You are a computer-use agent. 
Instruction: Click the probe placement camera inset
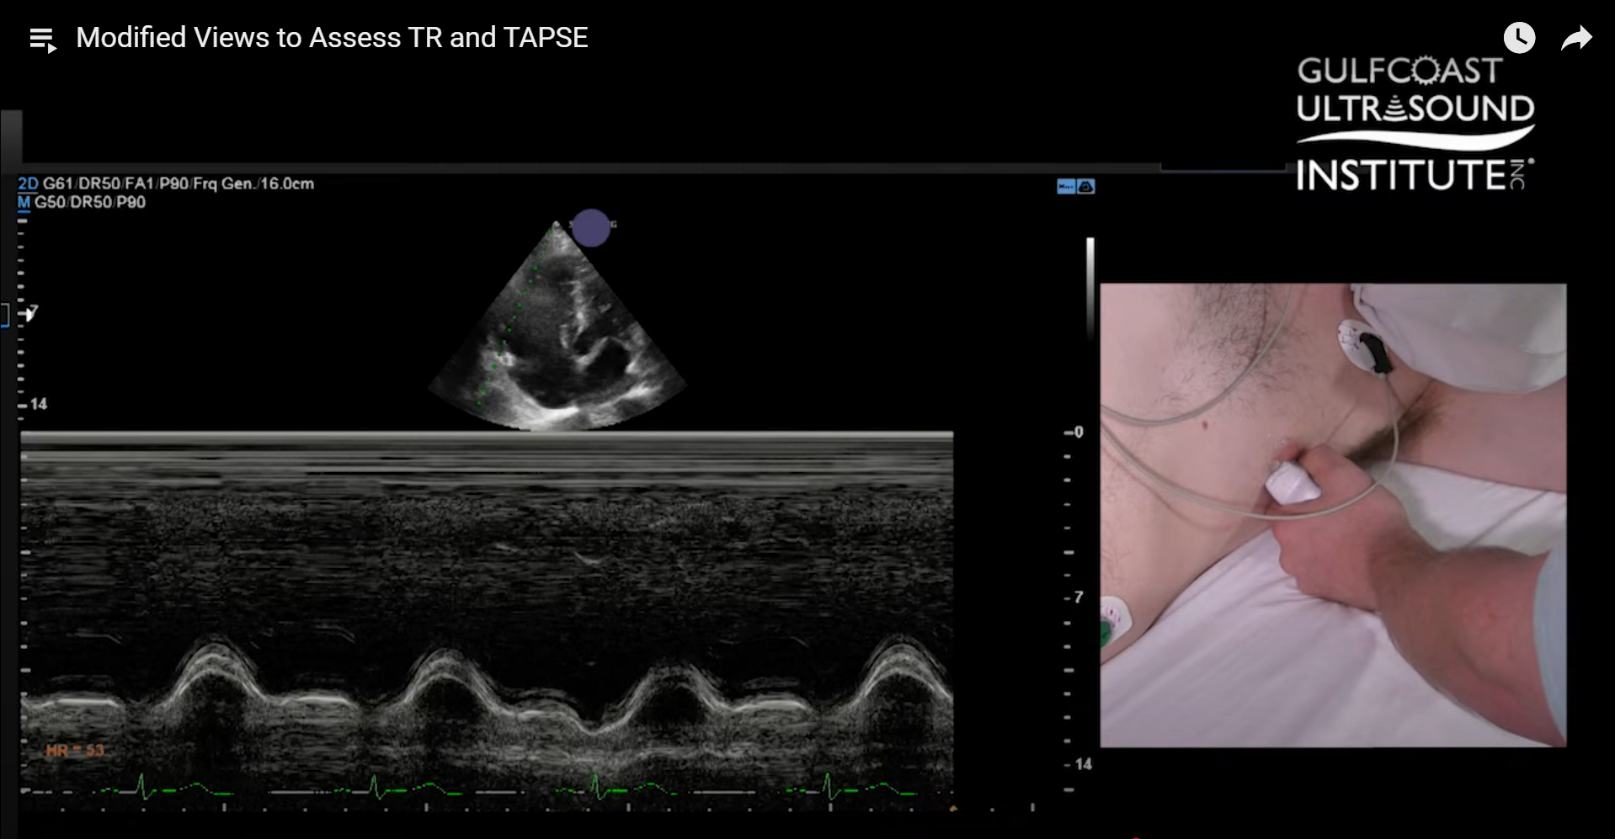tap(1332, 515)
